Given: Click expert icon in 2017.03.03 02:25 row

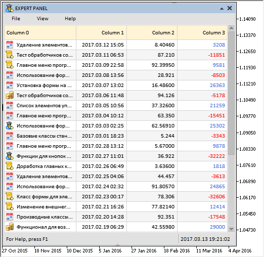Looking at the screenshot, I should click(x=10, y=125).
